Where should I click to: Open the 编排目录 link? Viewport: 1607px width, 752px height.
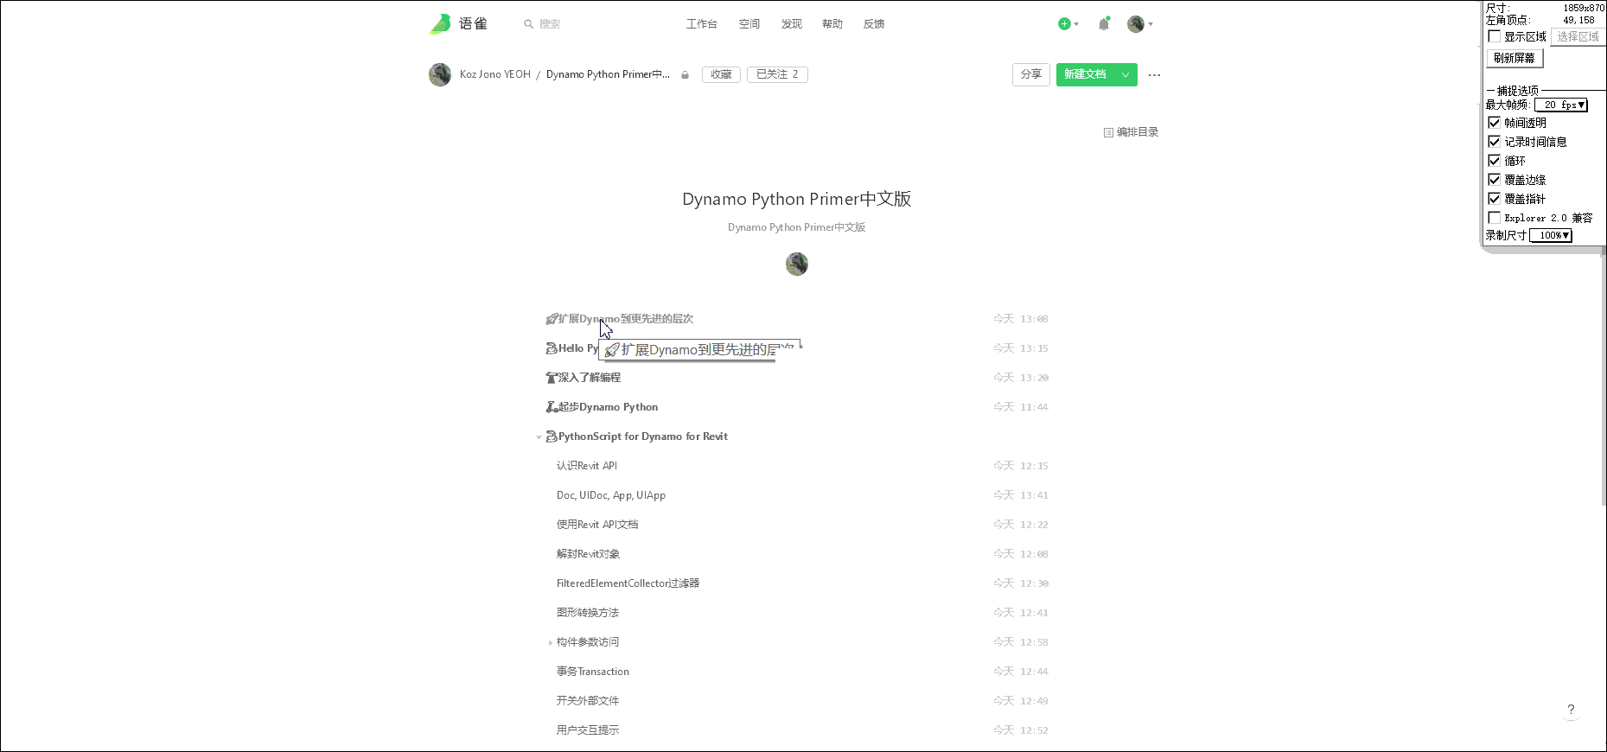(x=1131, y=132)
